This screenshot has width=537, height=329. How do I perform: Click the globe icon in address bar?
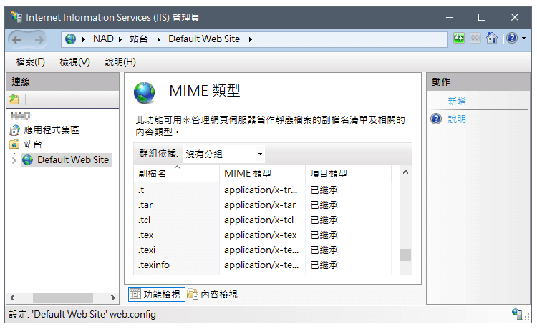point(71,39)
